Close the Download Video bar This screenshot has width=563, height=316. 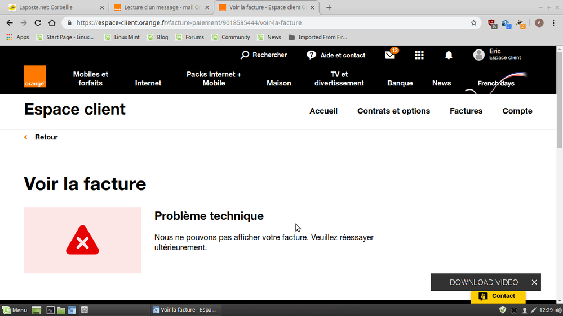point(534,282)
